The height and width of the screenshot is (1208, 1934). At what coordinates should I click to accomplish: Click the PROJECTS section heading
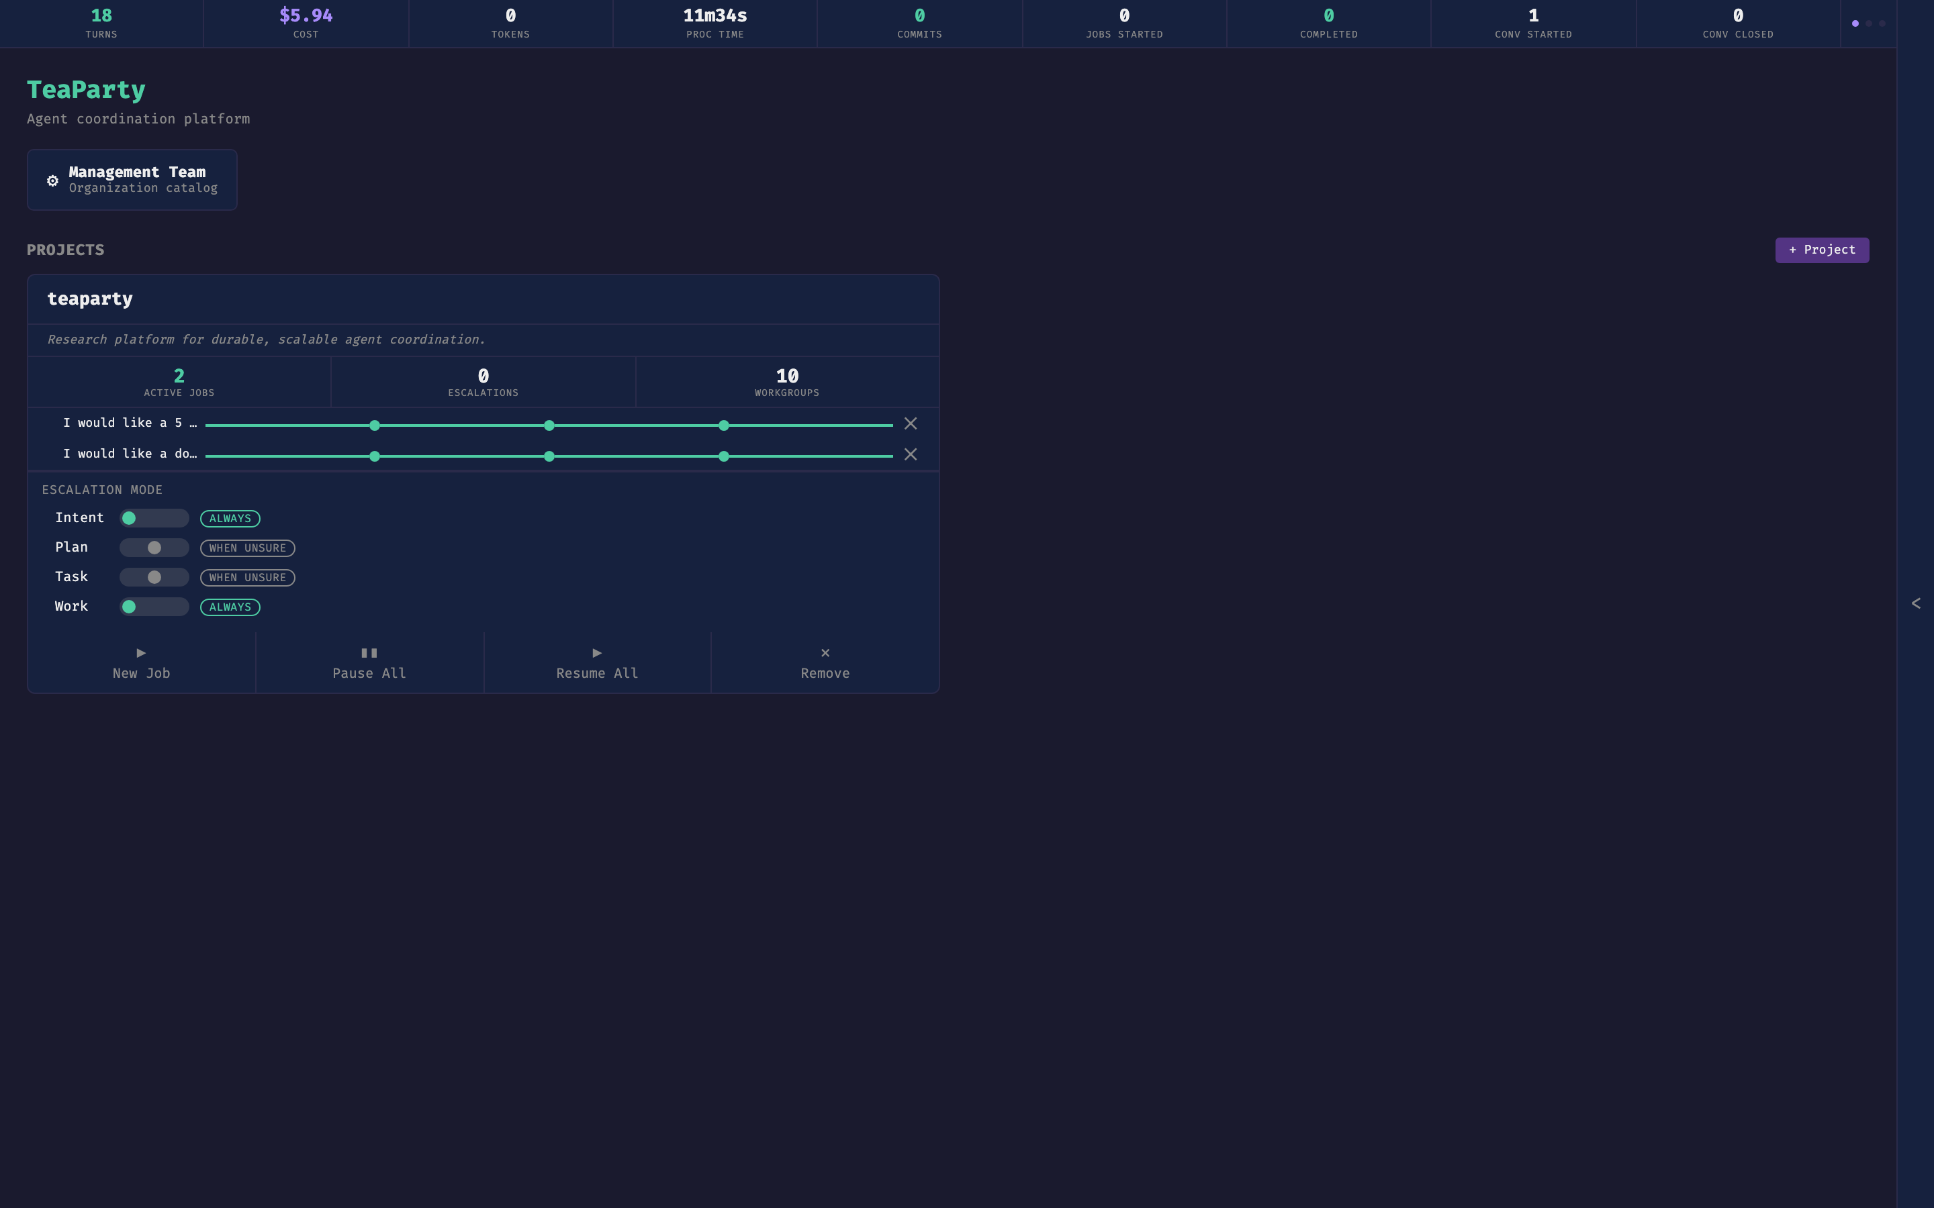(66, 250)
